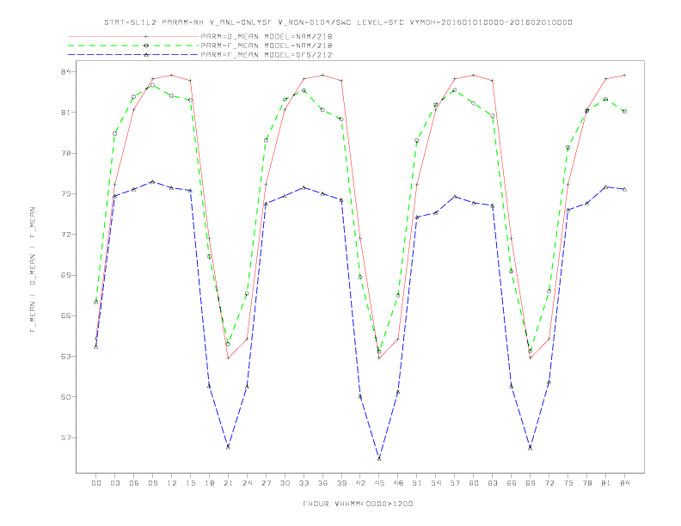681x526 pixels.
Task: Click x-axis tick label 57
Action: (x=455, y=483)
